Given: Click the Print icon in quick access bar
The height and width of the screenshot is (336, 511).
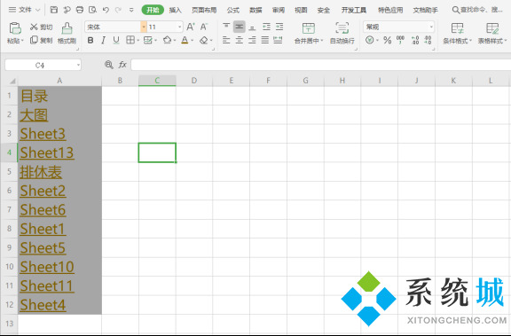Looking at the screenshot, I should pos(80,10).
